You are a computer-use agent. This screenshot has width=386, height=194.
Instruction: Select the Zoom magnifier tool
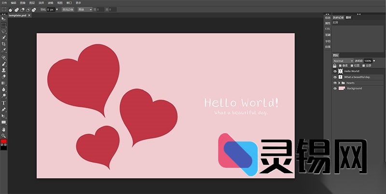click(4, 136)
